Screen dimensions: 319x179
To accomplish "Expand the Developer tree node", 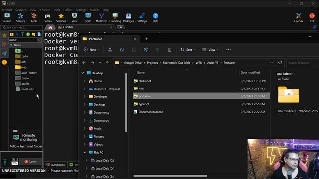I will (x=85, y=97).
